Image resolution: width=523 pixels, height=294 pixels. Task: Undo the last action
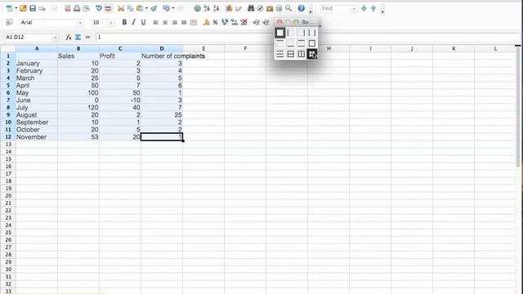pyautogui.click(x=166, y=8)
